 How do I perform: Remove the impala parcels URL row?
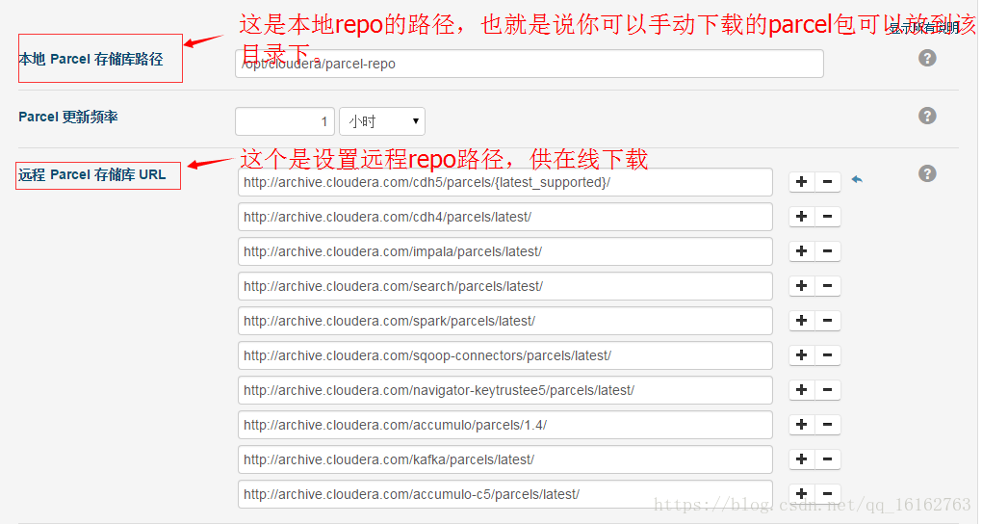827,251
